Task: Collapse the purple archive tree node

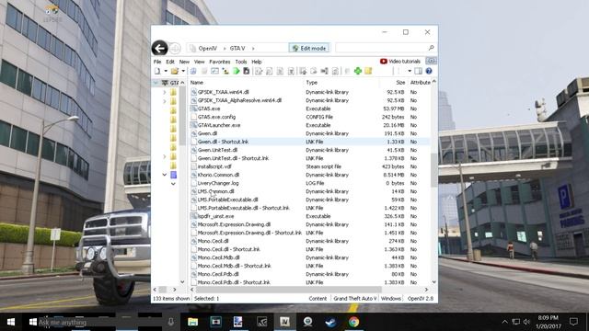Action: point(164,175)
